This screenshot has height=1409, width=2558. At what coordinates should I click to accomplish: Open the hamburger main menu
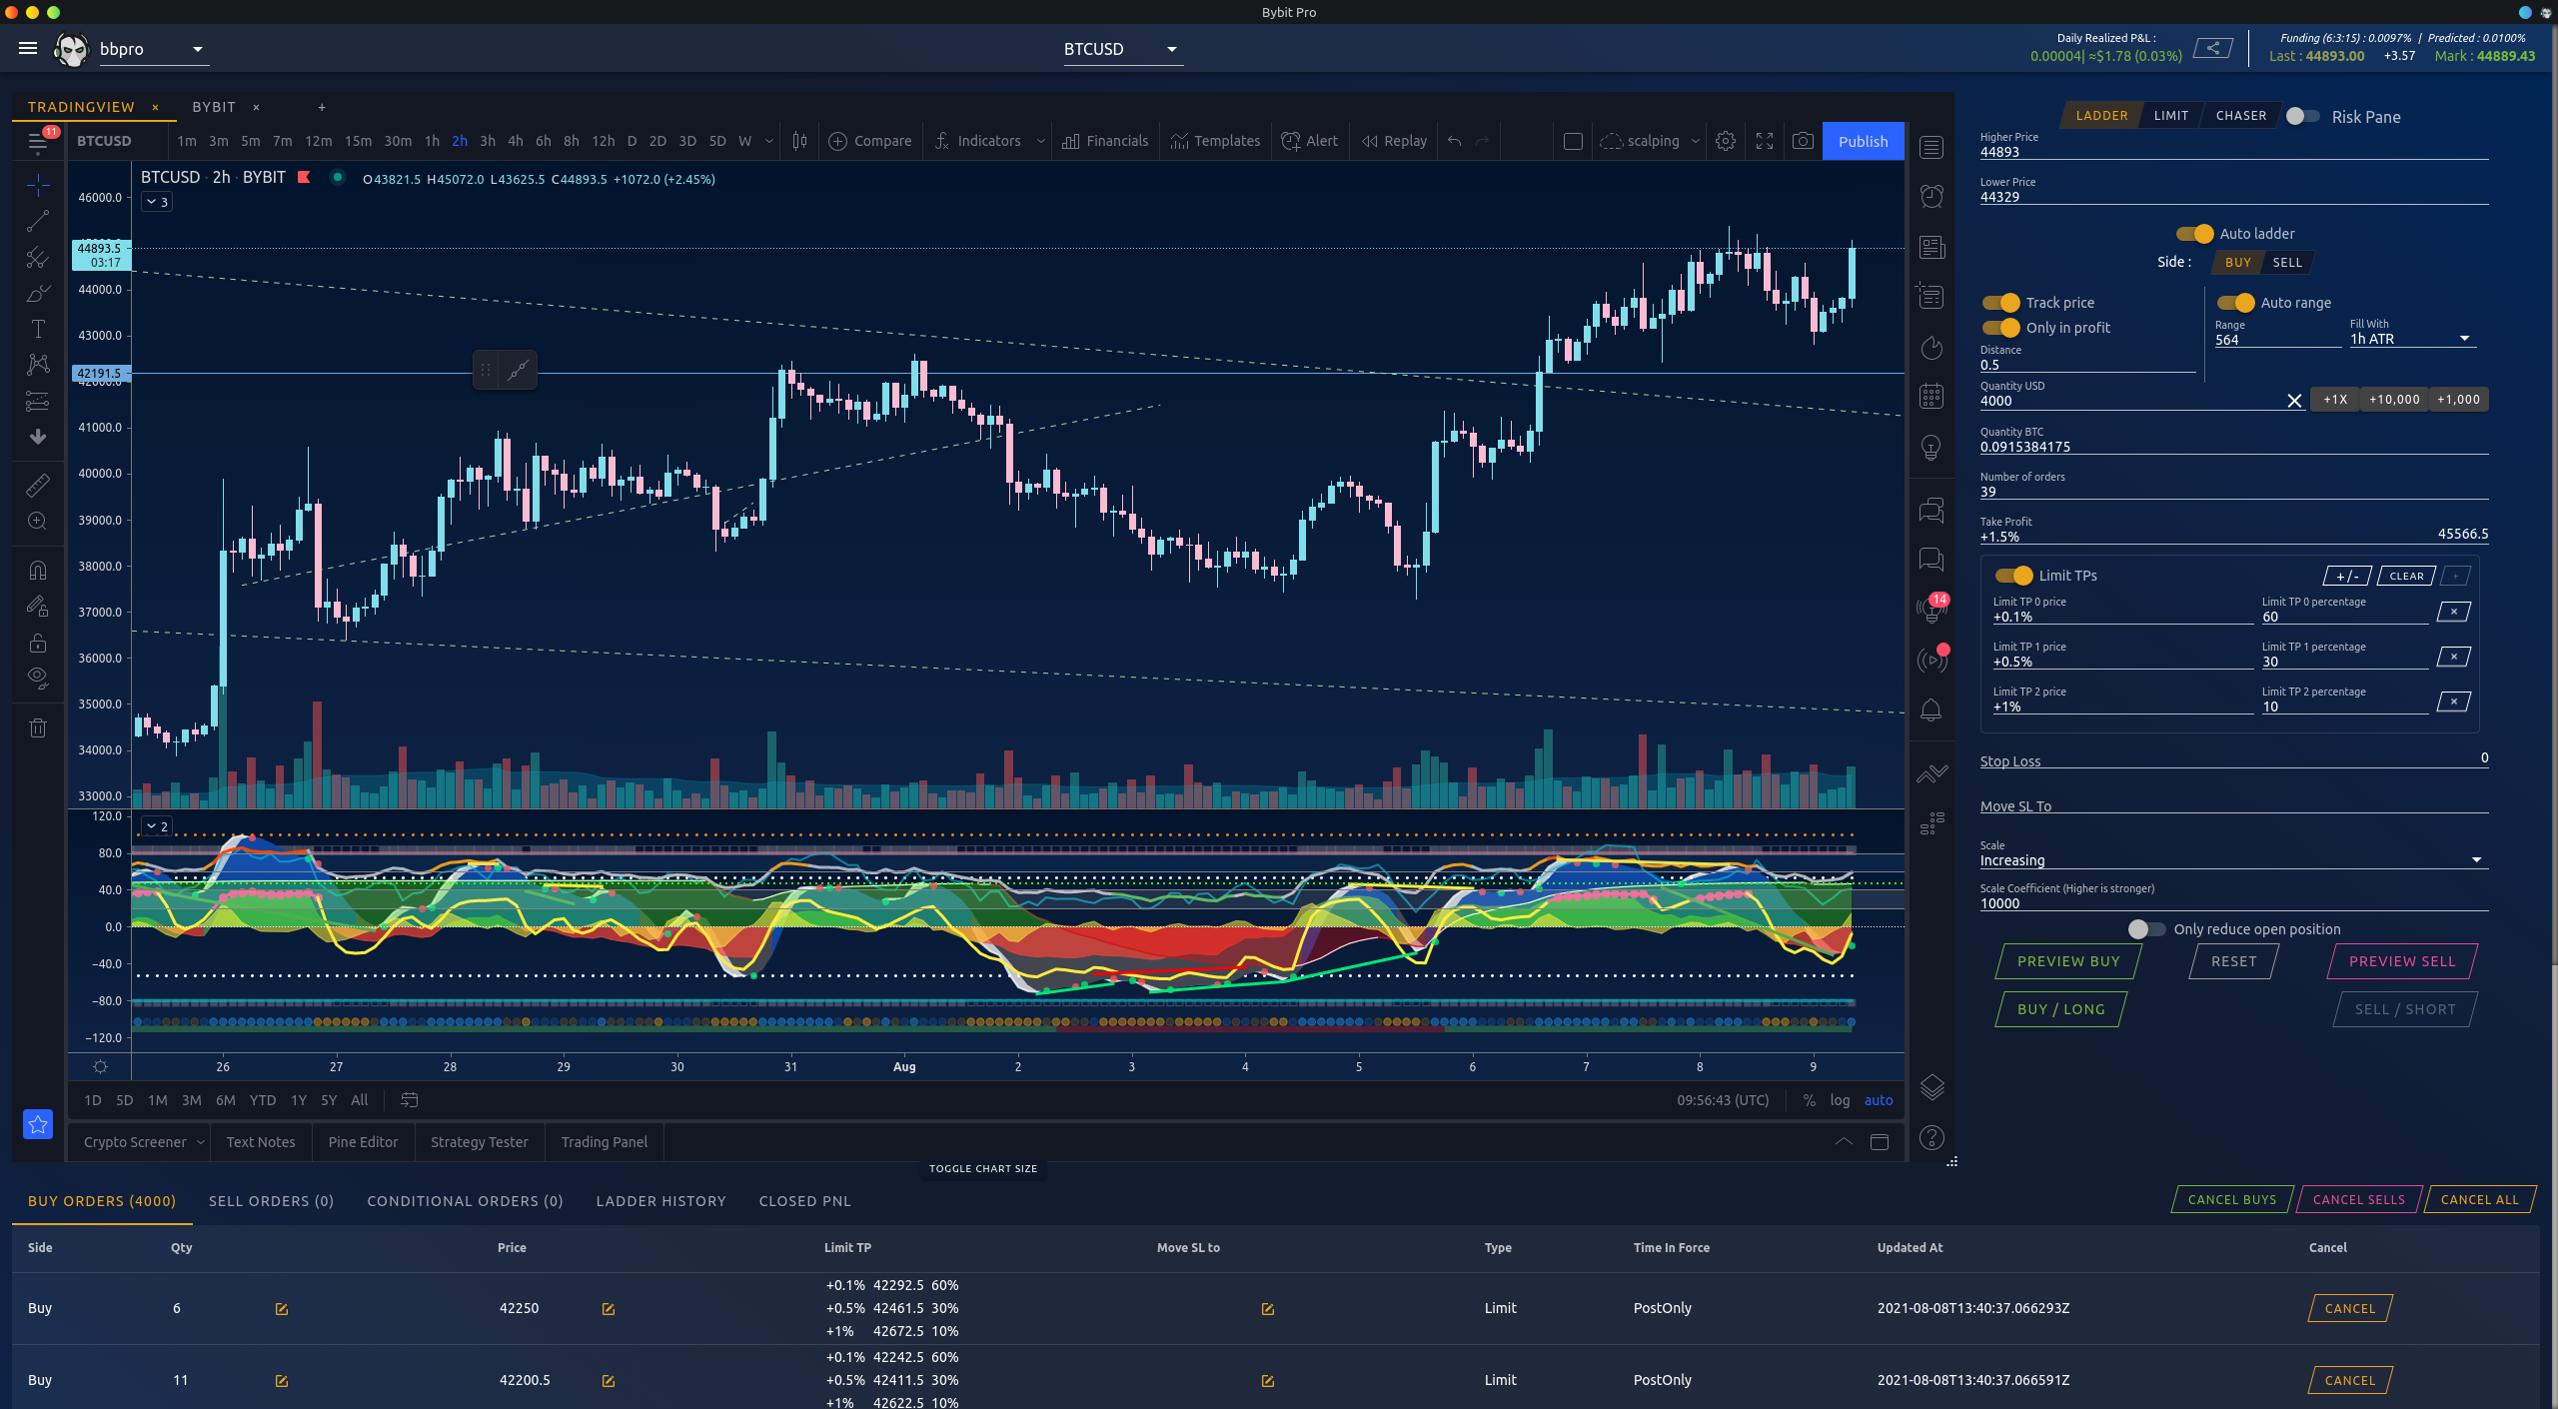tap(28, 48)
